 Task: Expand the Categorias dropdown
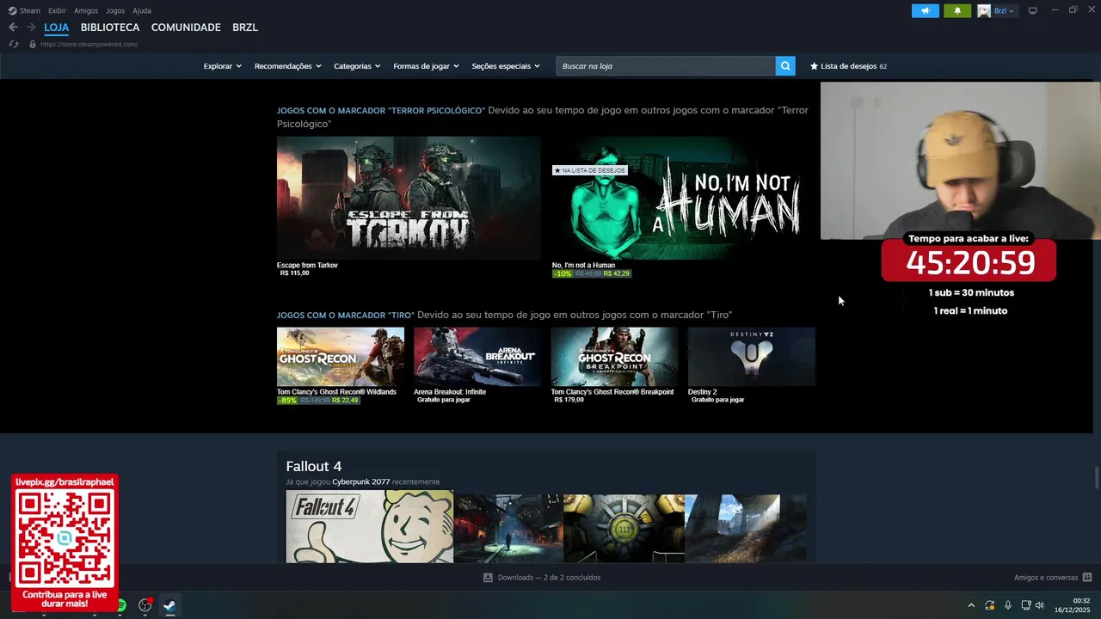[357, 66]
